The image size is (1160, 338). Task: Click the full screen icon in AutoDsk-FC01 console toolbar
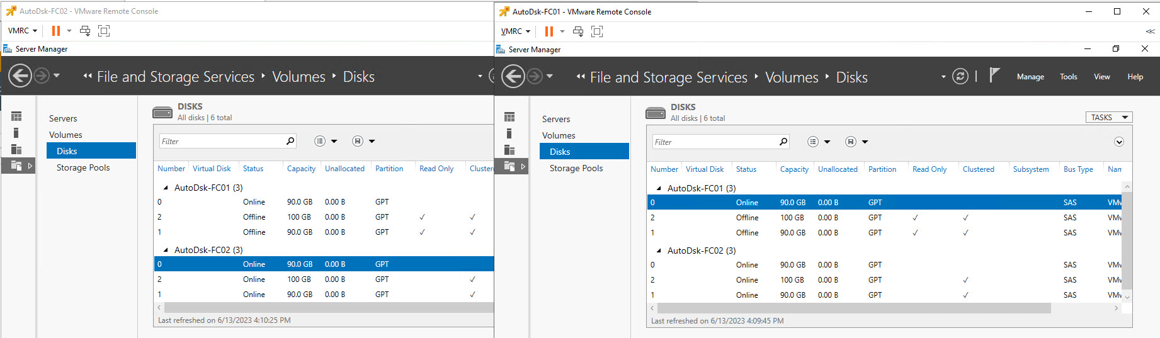(597, 31)
